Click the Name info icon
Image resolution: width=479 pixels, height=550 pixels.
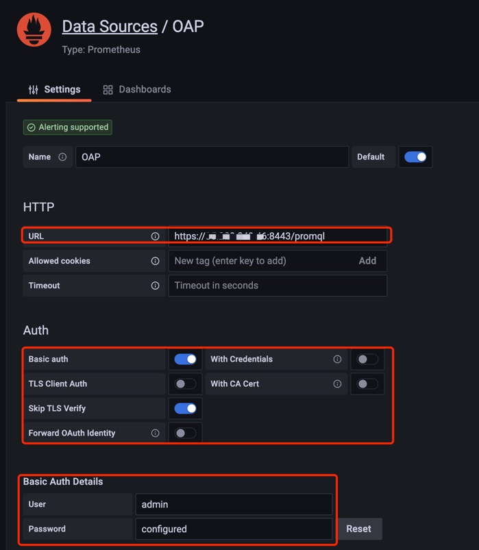(x=62, y=157)
